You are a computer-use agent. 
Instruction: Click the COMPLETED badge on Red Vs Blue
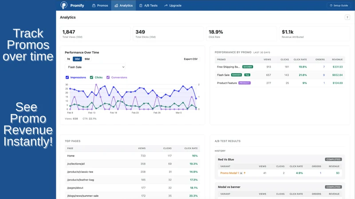333,159
